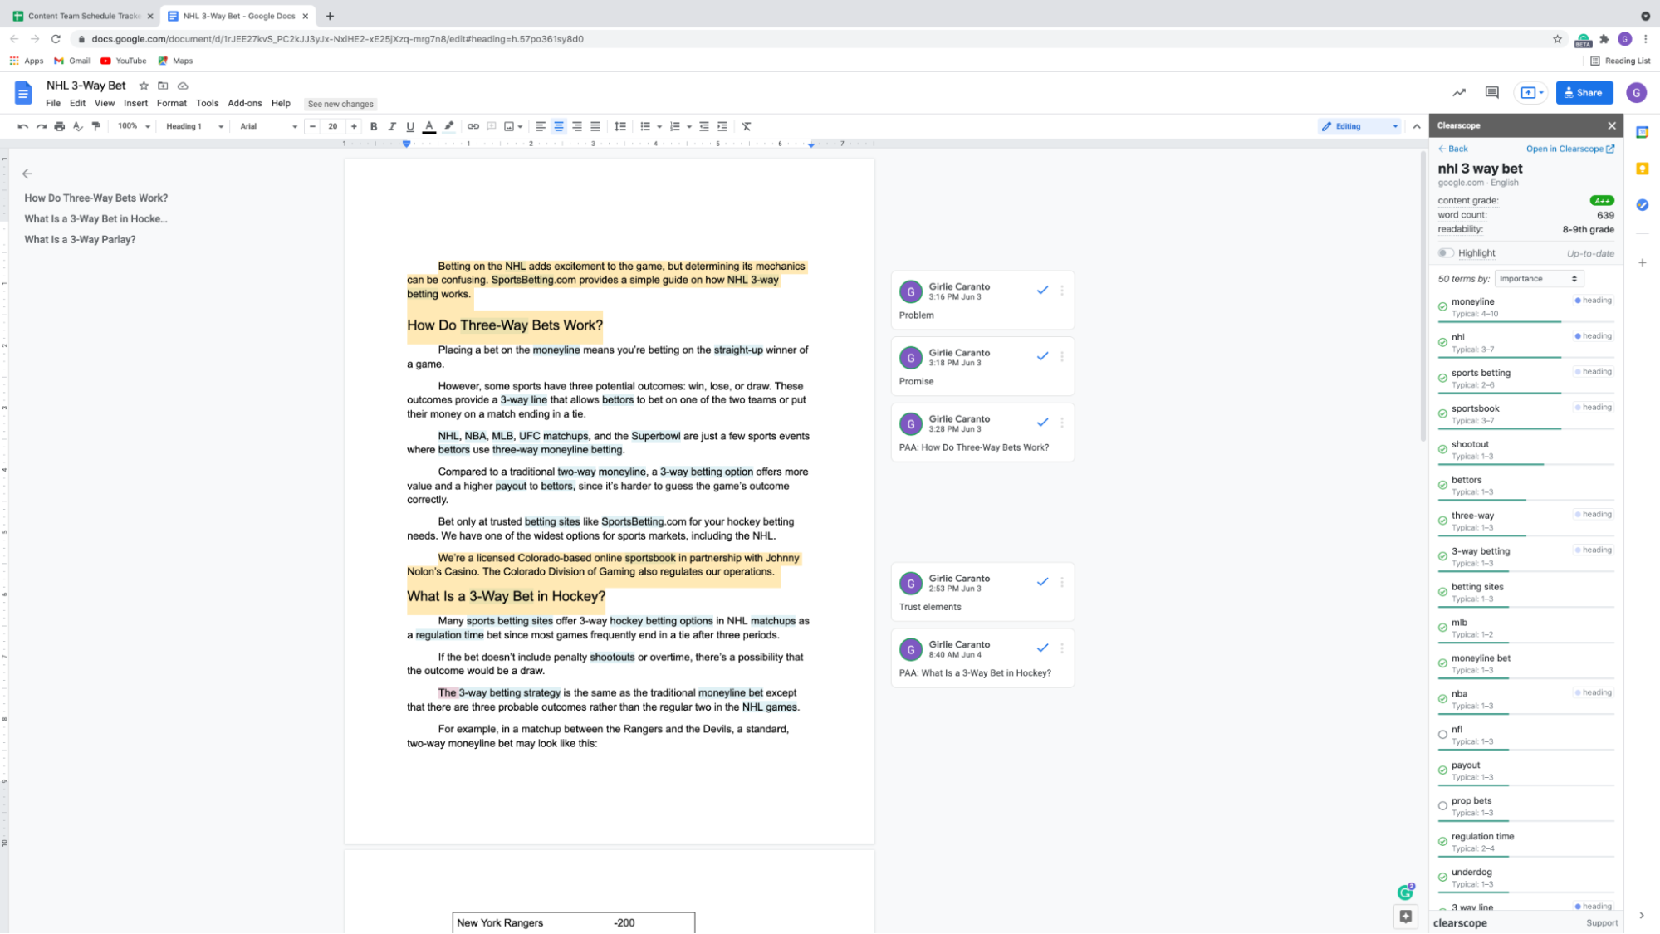Open the bulleted list options arrow
The image size is (1660, 934).
pyautogui.click(x=659, y=127)
